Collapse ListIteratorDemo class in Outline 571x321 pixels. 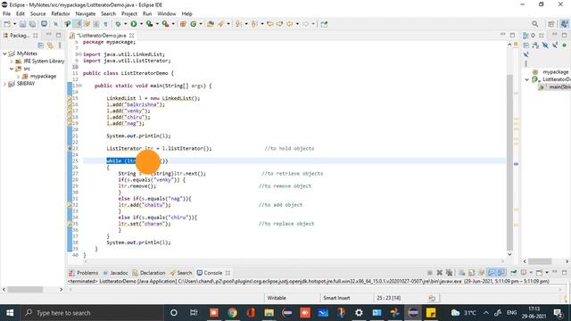pyautogui.click(x=527, y=79)
